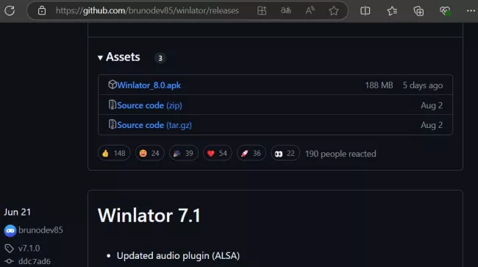Click the package icon beside Winlator_8.0.apk
The width and height of the screenshot is (478, 267).
pyautogui.click(x=113, y=85)
